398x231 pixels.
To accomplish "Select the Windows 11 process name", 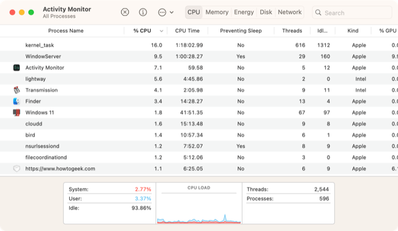I will pyautogui.click(x=40, y=112).
